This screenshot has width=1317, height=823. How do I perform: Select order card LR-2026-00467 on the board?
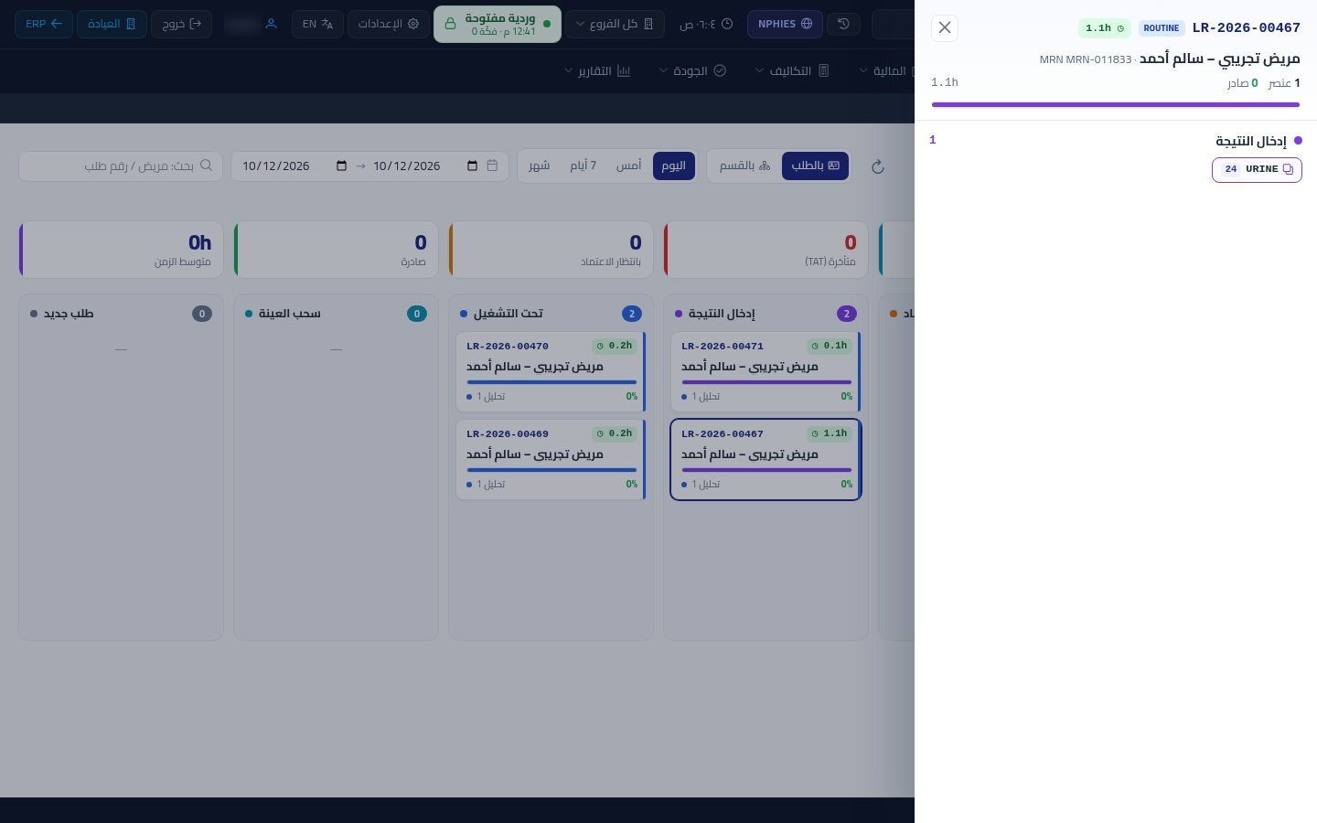[766, 459]
